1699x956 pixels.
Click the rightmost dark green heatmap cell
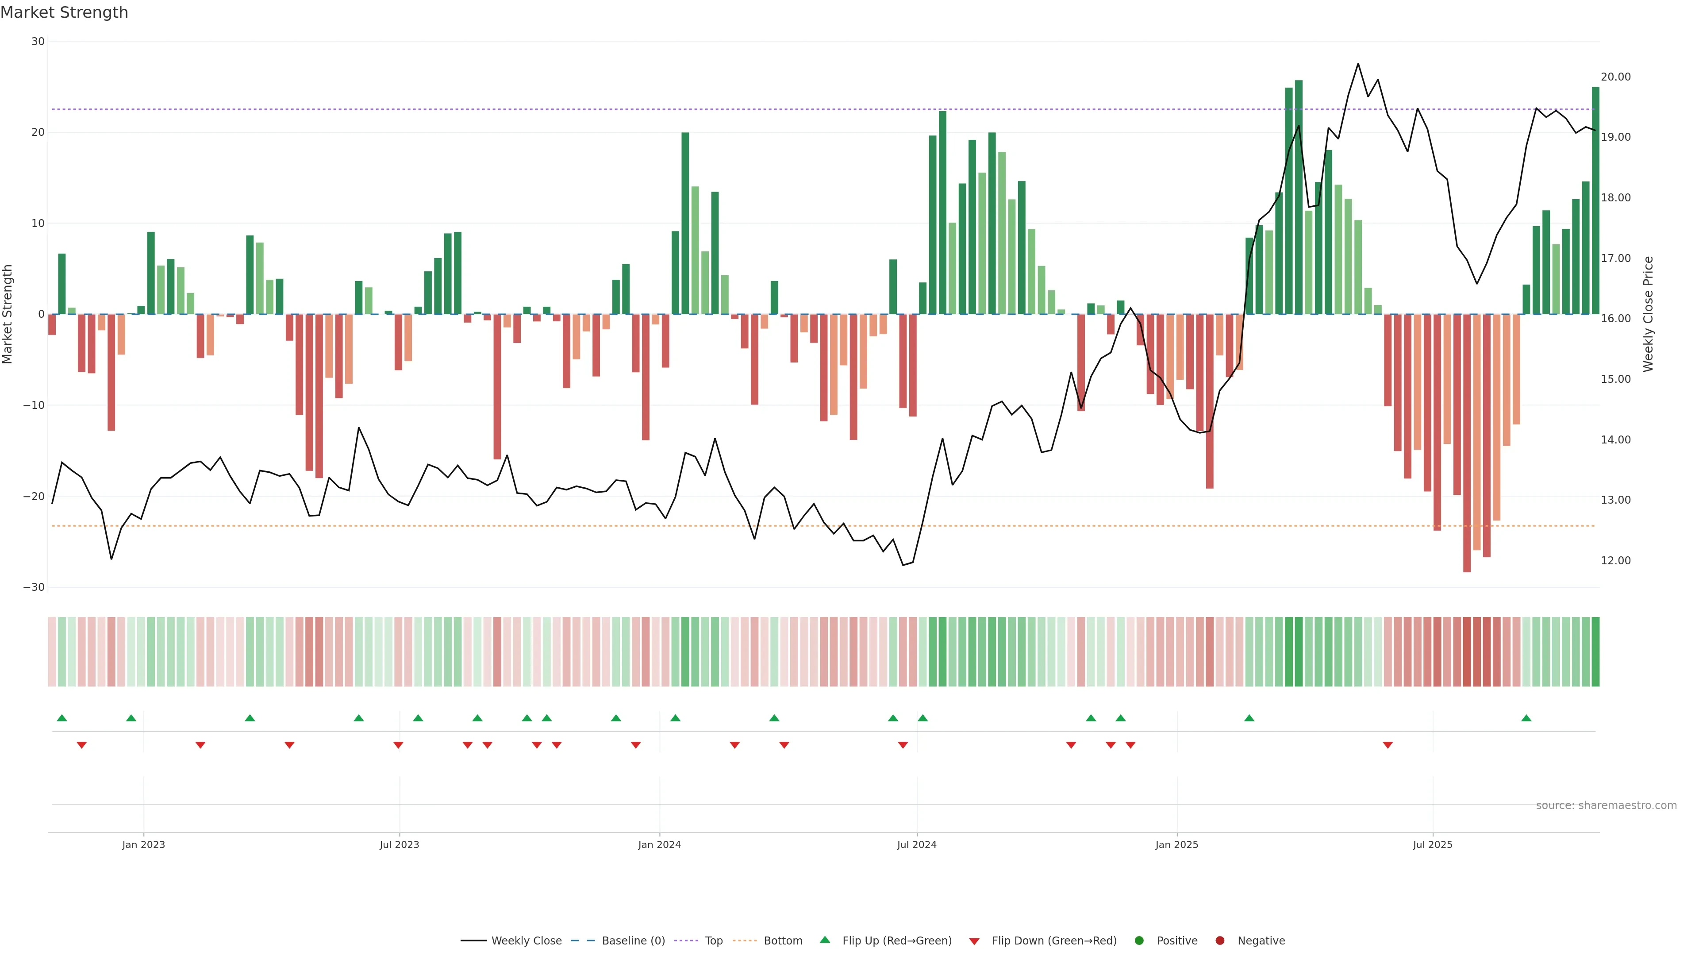coord(1595,651)
